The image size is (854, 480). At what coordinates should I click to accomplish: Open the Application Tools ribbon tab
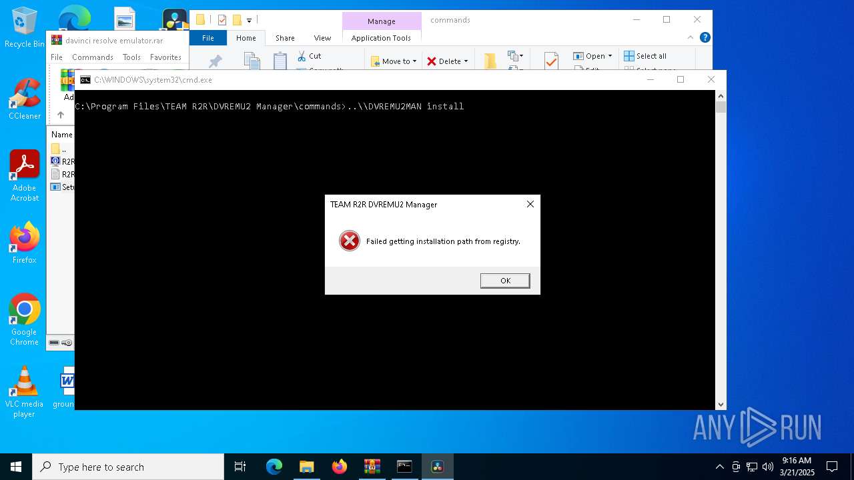[381, 38]
